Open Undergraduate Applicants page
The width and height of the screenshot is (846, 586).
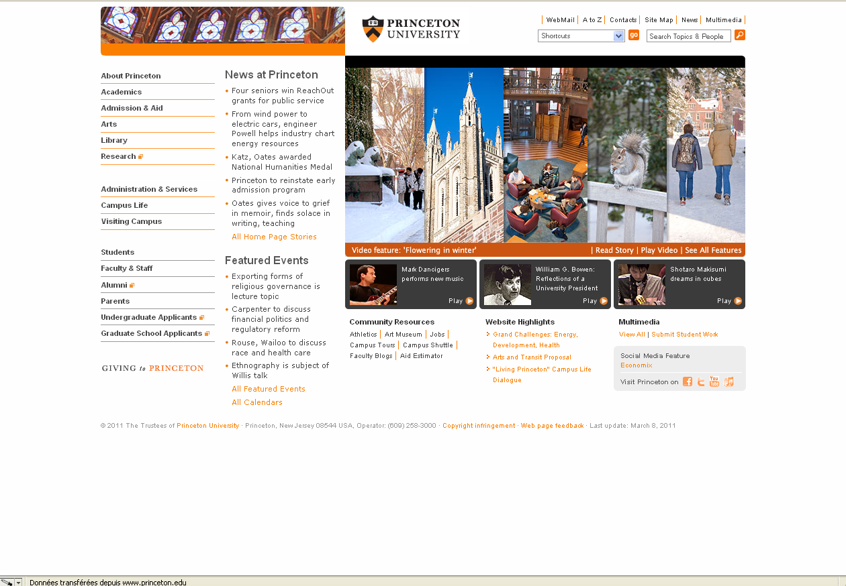pos(149,317)
